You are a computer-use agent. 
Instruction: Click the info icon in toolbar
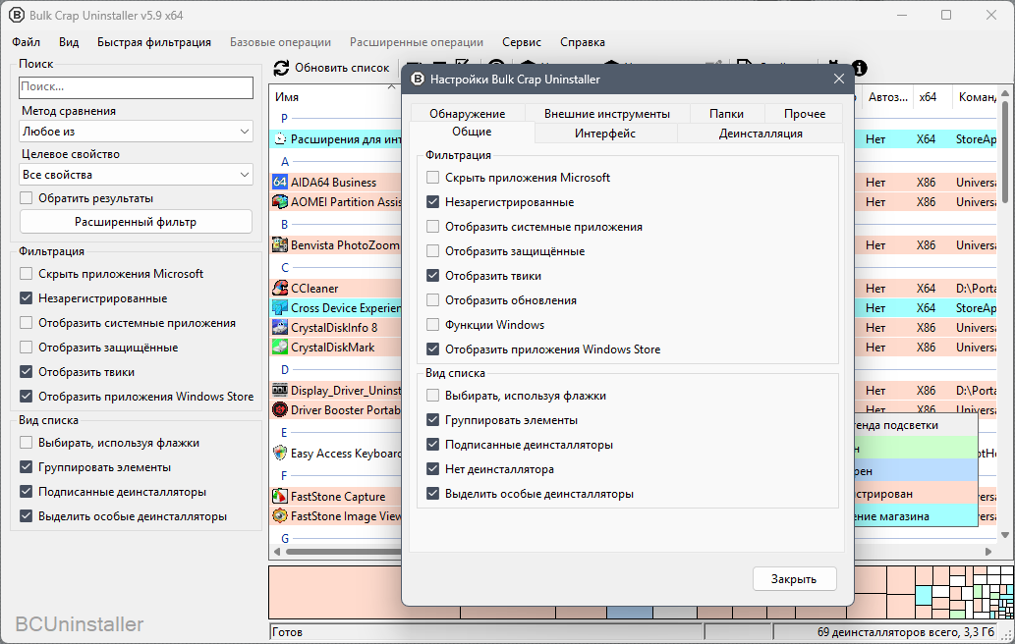pyautogui.click(x=859, y=68)
